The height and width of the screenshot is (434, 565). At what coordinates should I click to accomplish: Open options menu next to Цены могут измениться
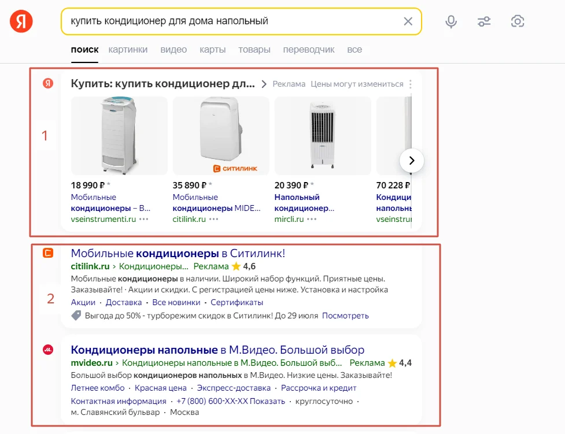pyautogui.click(x=410, y=84)
